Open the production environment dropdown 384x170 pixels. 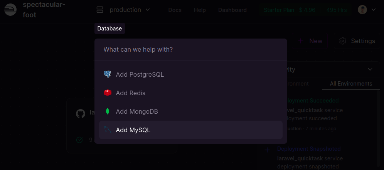coord(123,10)
